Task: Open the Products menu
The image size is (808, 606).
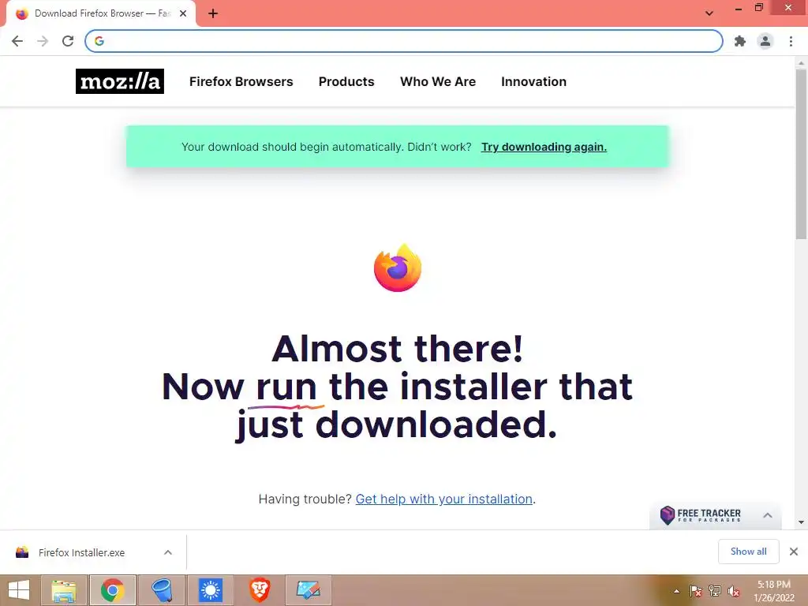Action: pyautogui.click(x=346, y=81)
